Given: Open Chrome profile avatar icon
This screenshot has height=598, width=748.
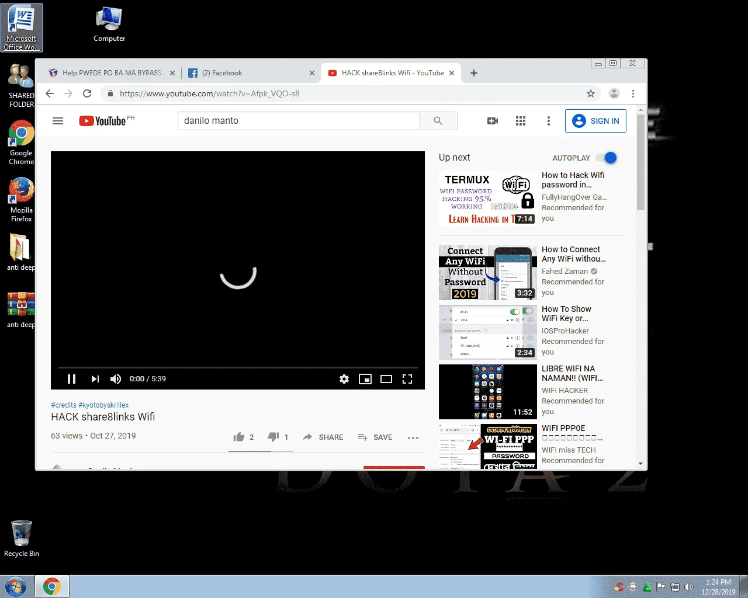Looking at the screenshot, I should coord(614,93).
